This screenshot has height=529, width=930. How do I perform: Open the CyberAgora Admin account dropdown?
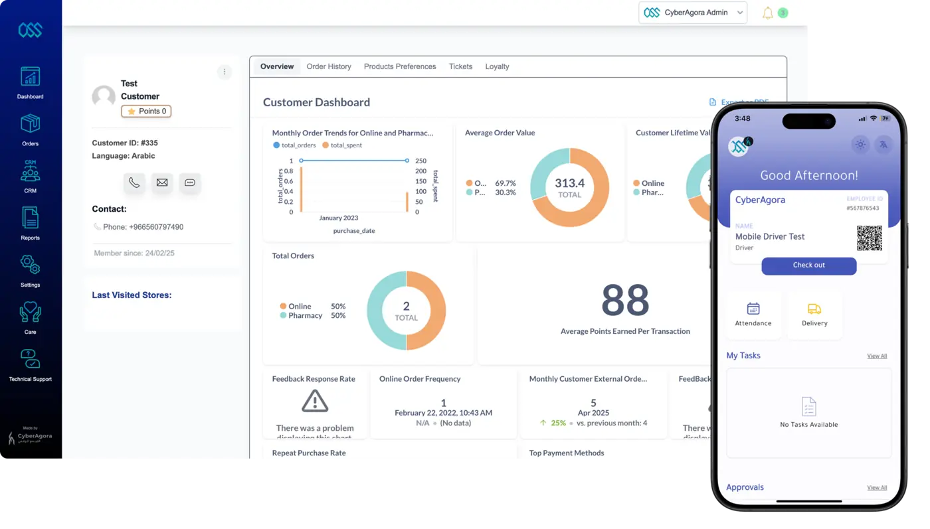[693, 12]
